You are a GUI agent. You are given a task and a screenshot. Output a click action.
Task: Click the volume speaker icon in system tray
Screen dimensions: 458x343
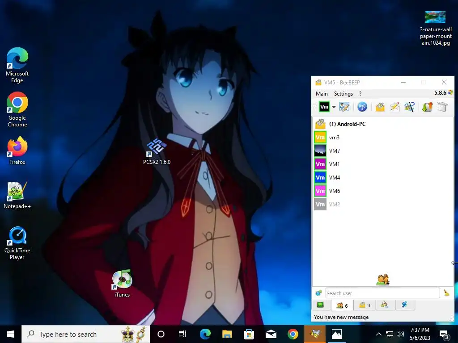(400, 334)
